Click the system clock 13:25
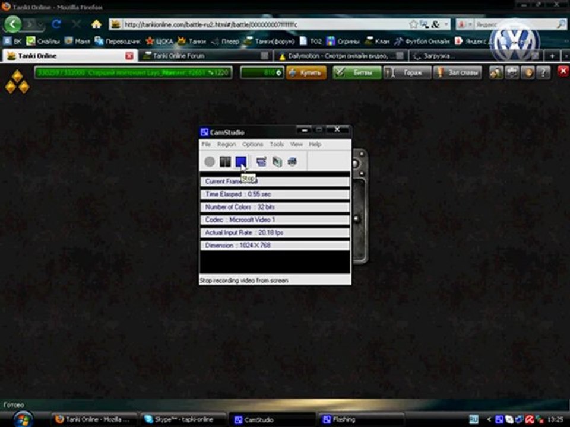570x427 pixels. [x=555, y=420]
